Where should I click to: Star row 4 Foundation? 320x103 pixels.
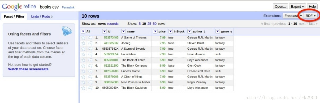click(x=83, y=54)
